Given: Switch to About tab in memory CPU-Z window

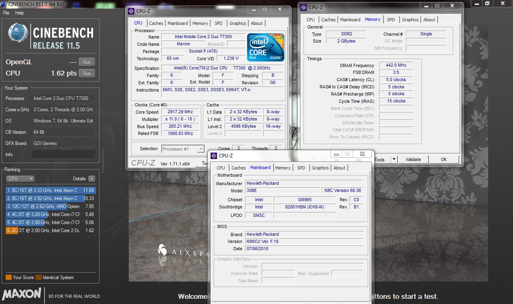Looking at the screenshot, I should click(429, 20).
